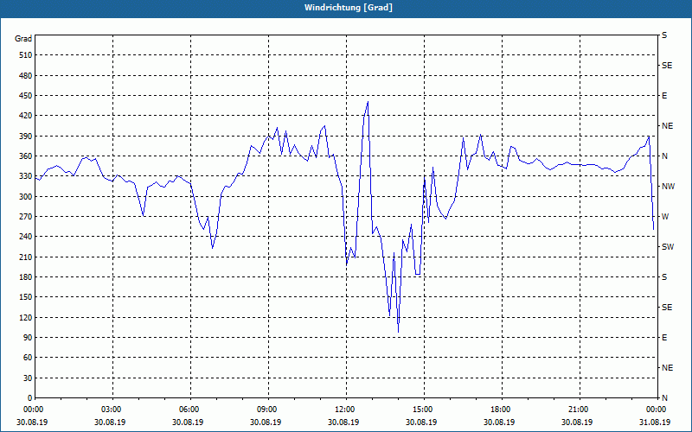Click the 210 left axis value
692x432 pixels.
[25, 257]
